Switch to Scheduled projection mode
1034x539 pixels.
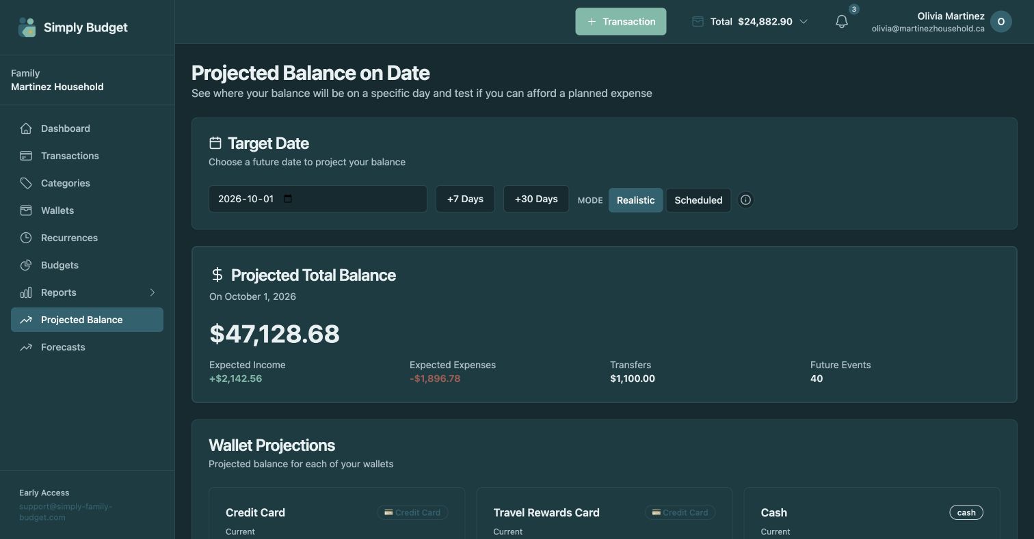(698, 200)
